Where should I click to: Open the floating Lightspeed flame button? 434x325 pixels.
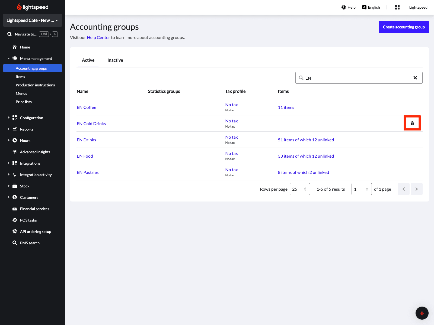point(422,313)
